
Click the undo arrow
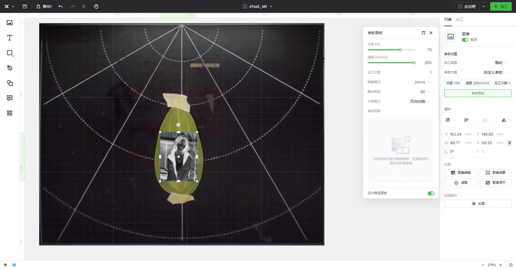point(61,6)
